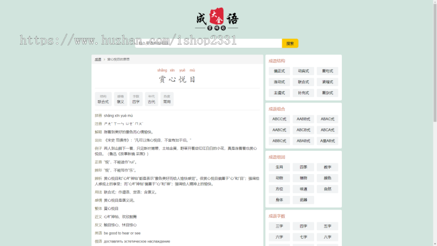Click the search input field
This screenshot has height=246, width=437.
209,43
